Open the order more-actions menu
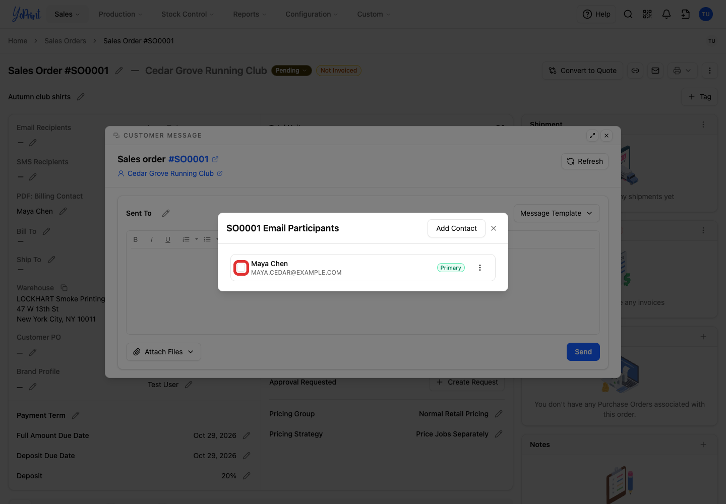Screen dimensions: 726x504 (x=710, y=71)
